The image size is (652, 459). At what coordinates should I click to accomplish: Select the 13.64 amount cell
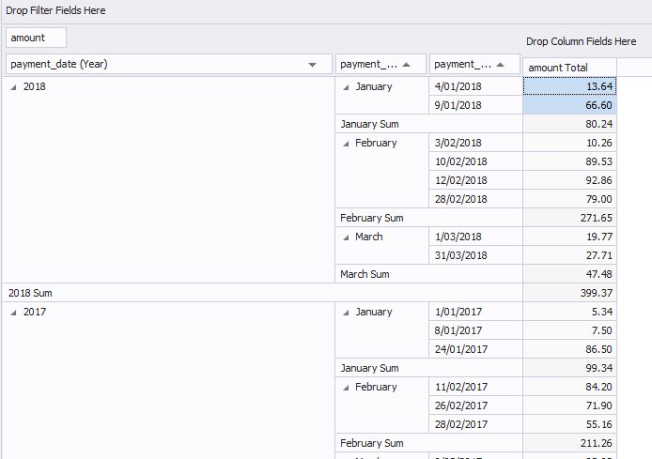pyautogui.click(x=569, y=86)
